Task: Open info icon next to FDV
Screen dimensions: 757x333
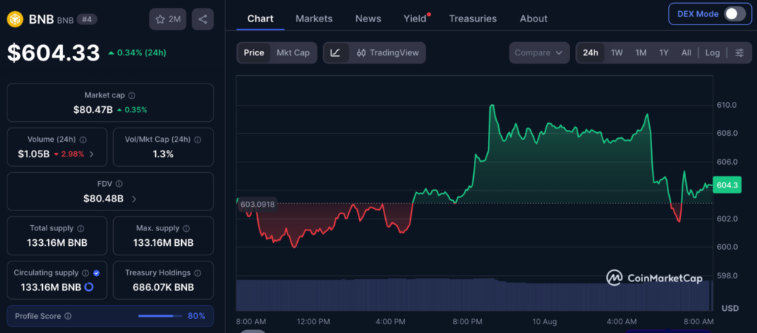Action: pyautogui.click(x=119, y=184)
